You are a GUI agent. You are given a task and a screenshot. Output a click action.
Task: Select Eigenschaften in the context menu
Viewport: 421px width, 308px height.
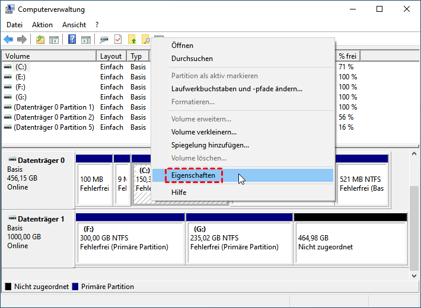tap(193, 175)
